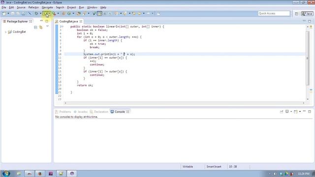This screenshot has height=177, width=315.
Task: Maximize the editor area
Action: [x=310, y=21]
